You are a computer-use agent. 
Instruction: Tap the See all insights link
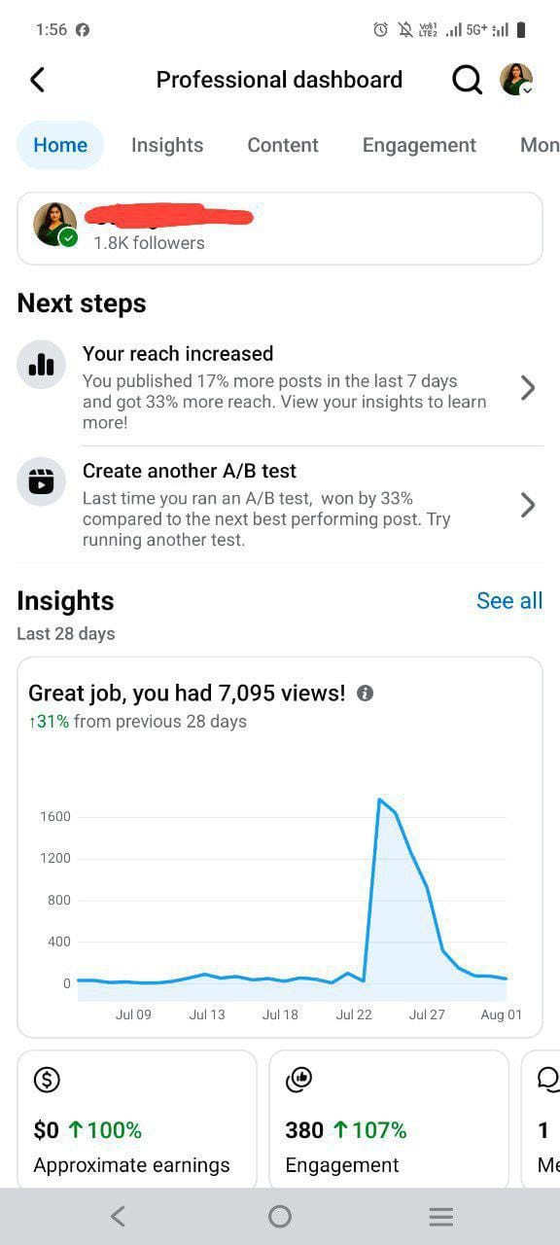tap(509, 601)
